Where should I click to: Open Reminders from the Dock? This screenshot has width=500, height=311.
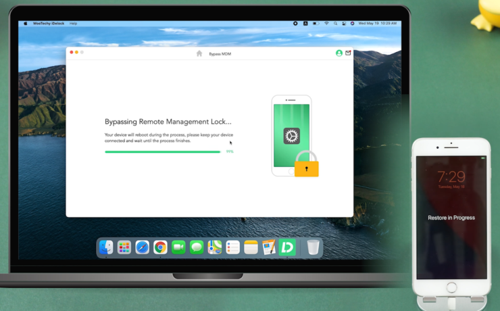coord(233,247)
